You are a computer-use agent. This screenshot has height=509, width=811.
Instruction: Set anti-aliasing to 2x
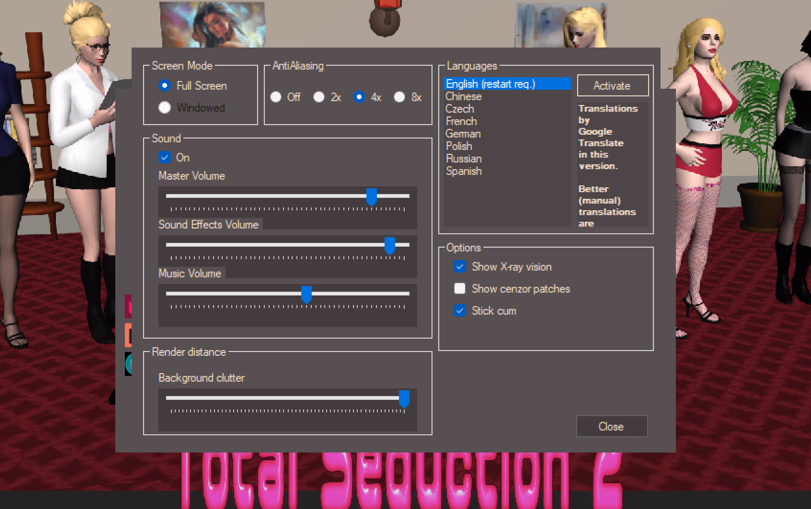pos(318,97)
